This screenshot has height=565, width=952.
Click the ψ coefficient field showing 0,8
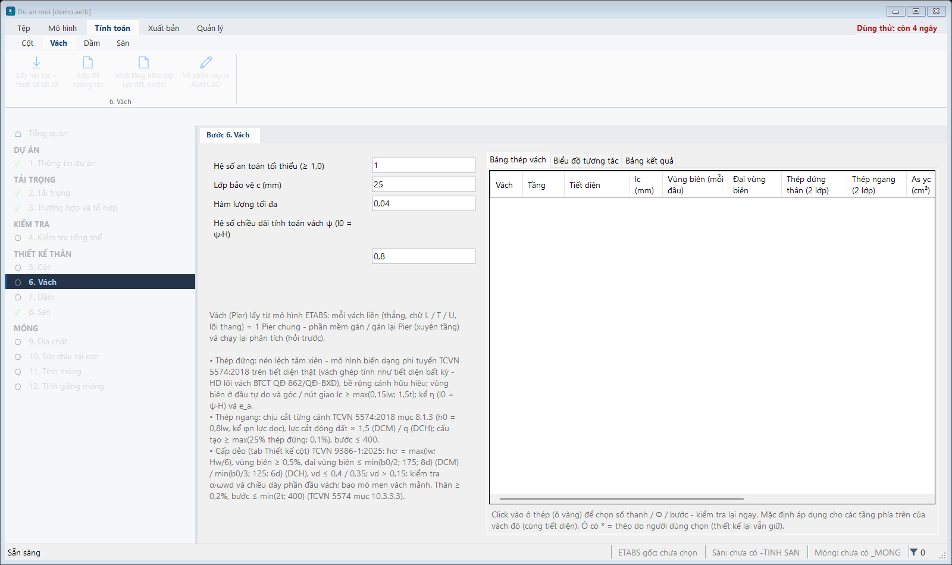424,256
